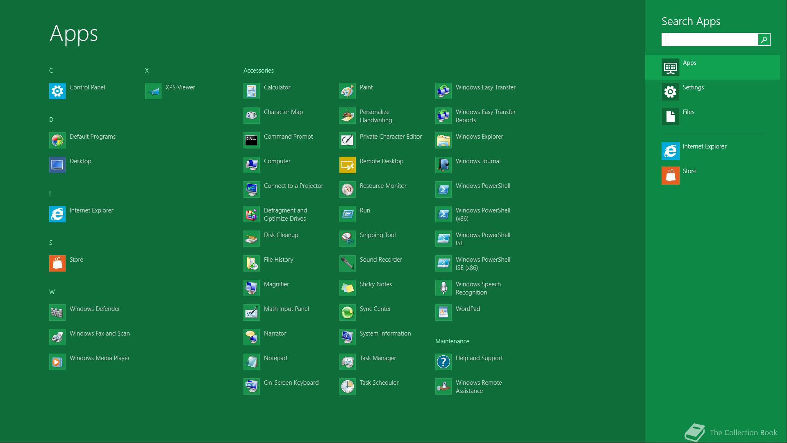787x443 pixels.
Task: Open Windows Media Player icon
Action: pos(57,362)
